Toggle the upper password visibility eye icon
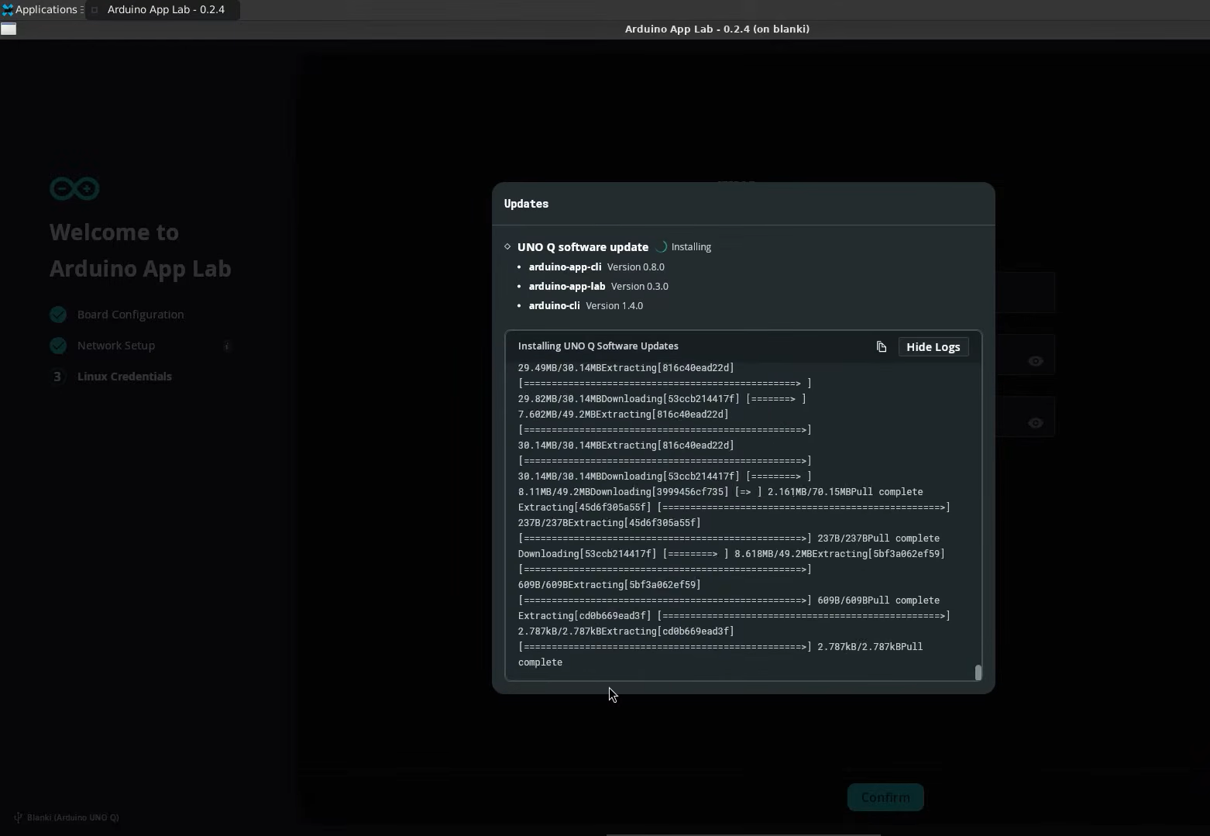 tap(1036, 361)
